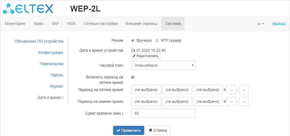Open the Внешние сервисы tab
The image size is (290, 136).
point(142,24)
